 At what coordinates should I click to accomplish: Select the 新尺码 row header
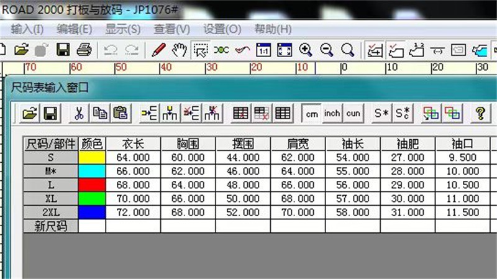click(x=51, y=227)
